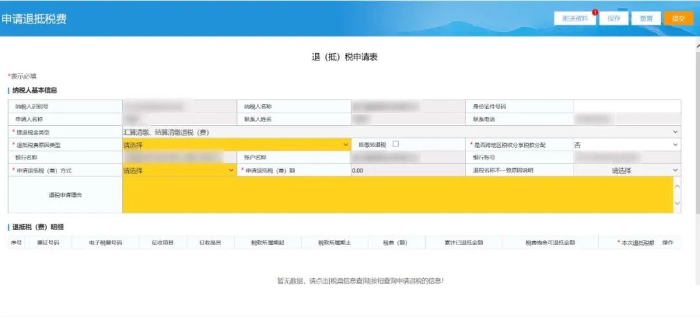
Task: Click the textarea scroll down arrow
Action: (677, 203)
